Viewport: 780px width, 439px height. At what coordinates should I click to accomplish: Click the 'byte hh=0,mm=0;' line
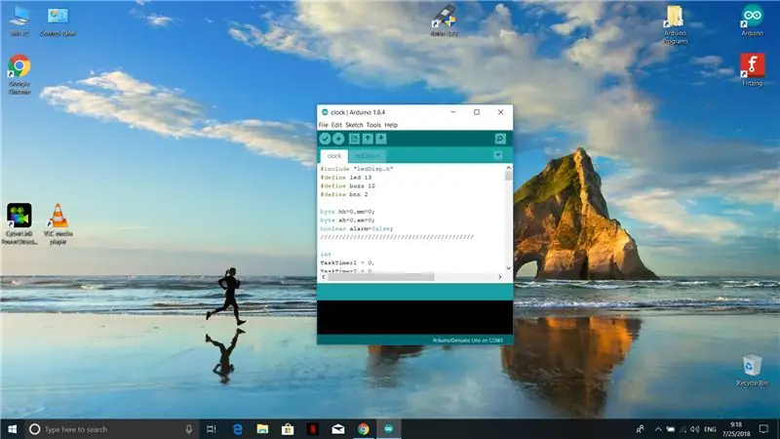click(x=348, y=212)
